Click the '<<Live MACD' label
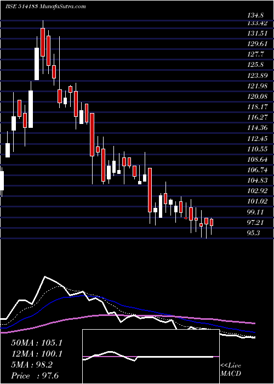 [231, 369]
